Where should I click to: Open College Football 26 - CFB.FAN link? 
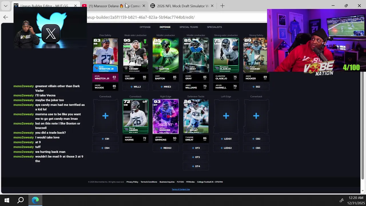point(210,182)
